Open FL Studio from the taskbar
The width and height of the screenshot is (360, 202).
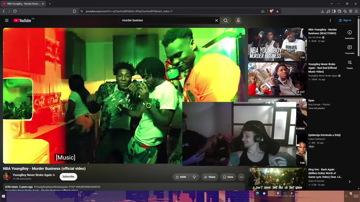(292, 194)
